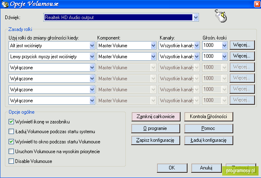Open volume steps dropdown in left-mouse-button row

(224, 57)
